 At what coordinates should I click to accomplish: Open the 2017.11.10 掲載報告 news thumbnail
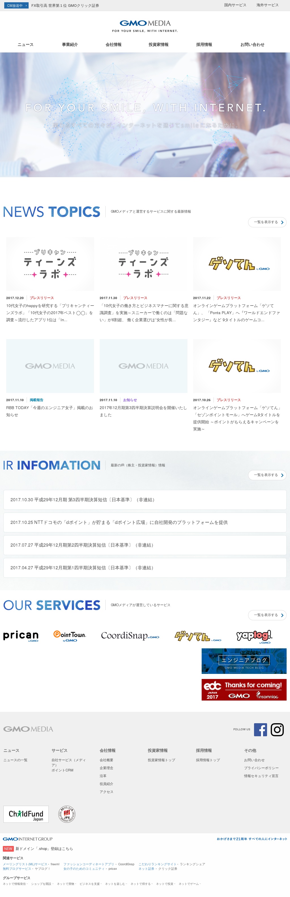[x=50, y=366]
